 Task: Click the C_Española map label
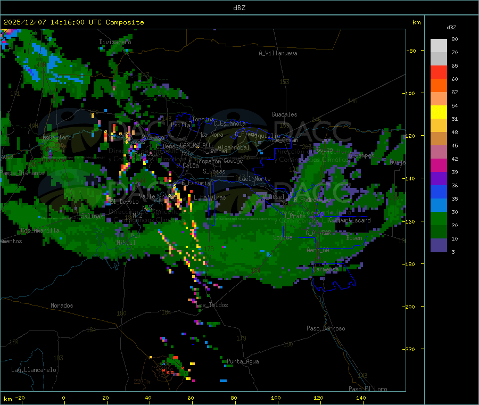point(229,123)
